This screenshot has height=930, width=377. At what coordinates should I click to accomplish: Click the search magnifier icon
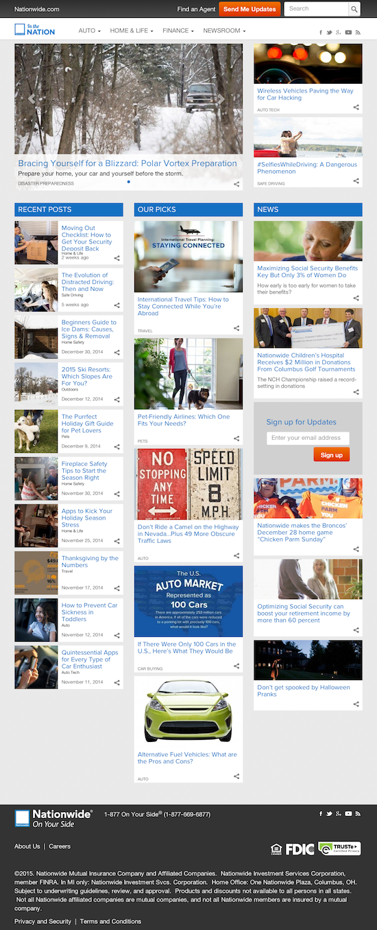click(354, 9)
